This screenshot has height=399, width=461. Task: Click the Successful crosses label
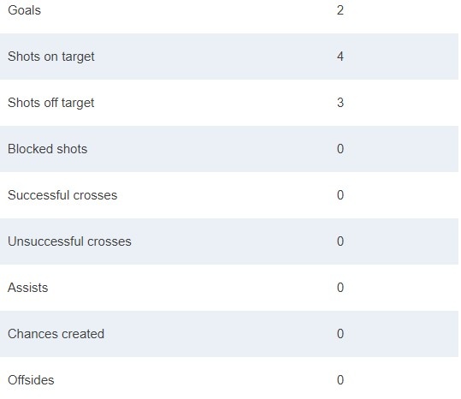coord(62,195)
